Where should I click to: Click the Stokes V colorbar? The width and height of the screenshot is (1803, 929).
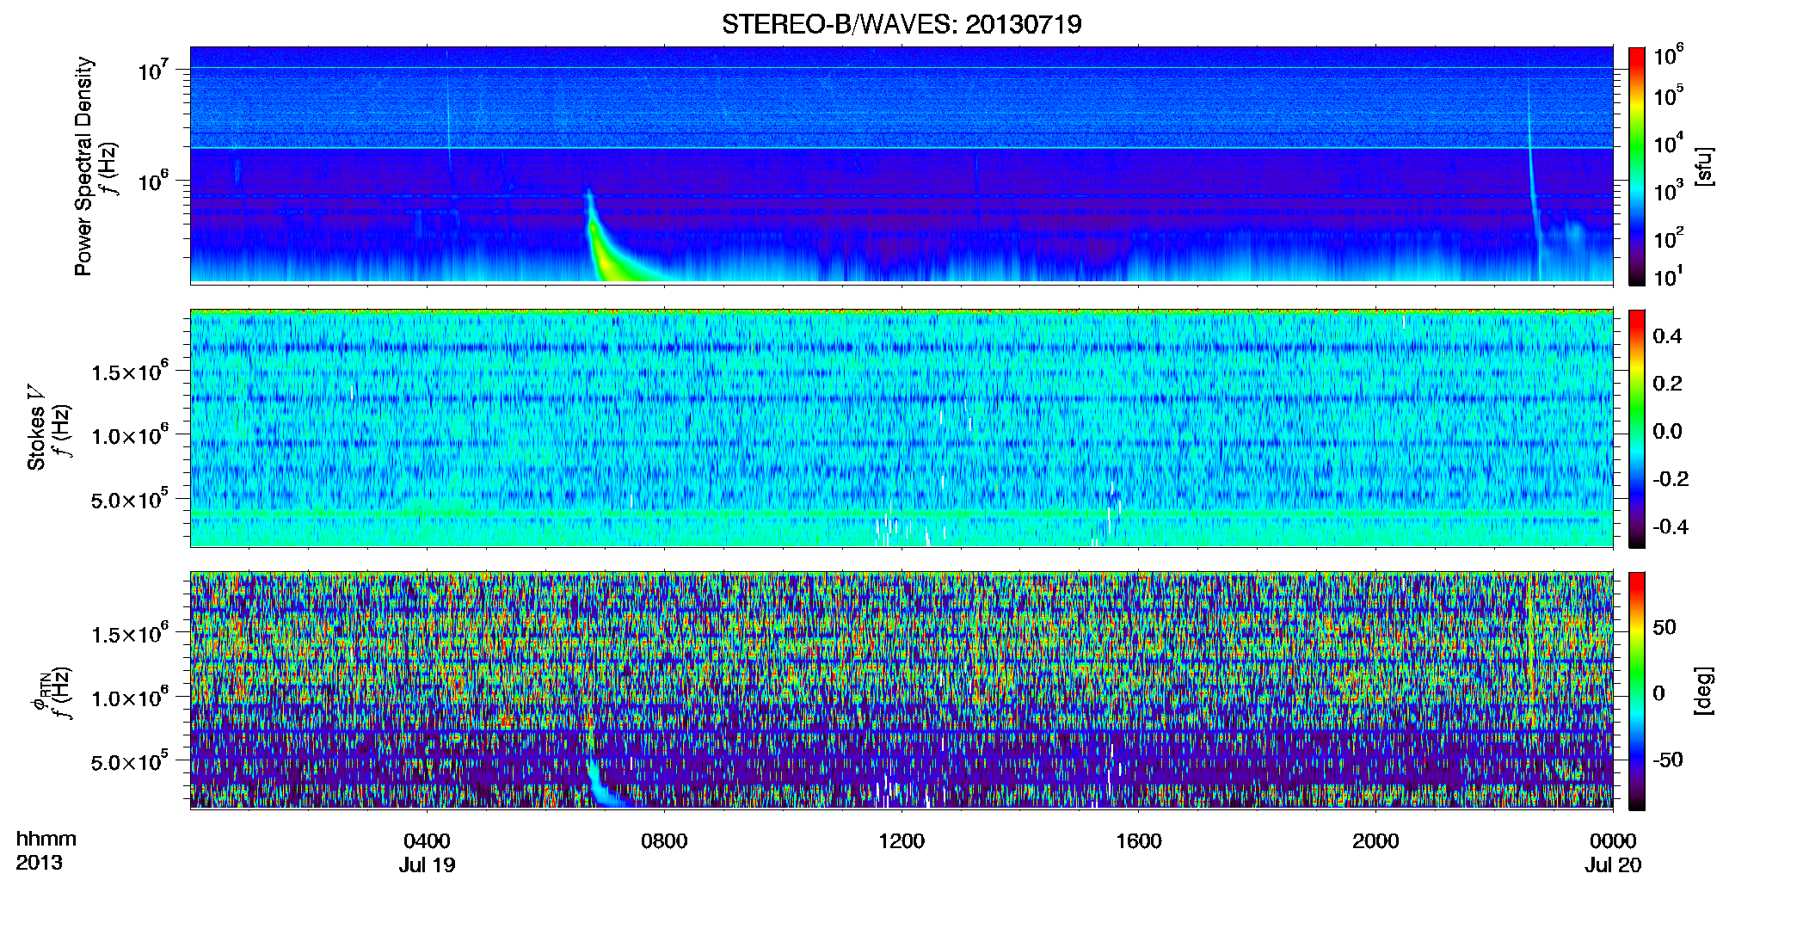1637,428
